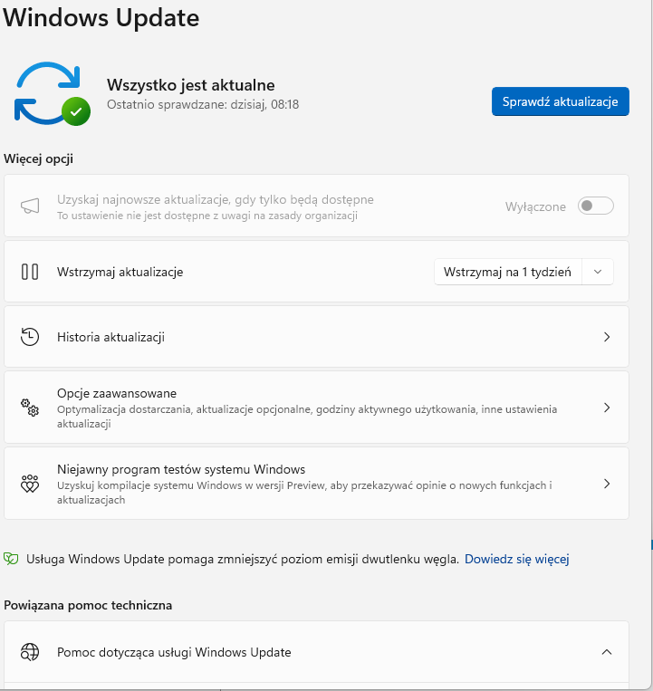Viewport: 653px width, 691px height.
Task: Collapse the Pomoc dotycząca usługi Windows Update section
Action: click(x=607, y=652)
